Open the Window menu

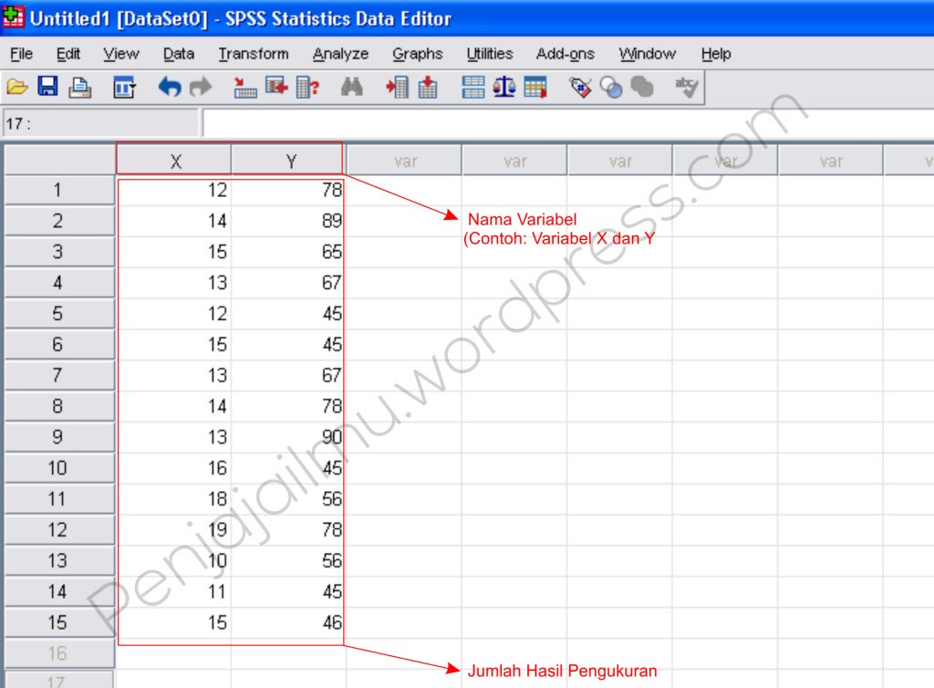click(648, 54)
